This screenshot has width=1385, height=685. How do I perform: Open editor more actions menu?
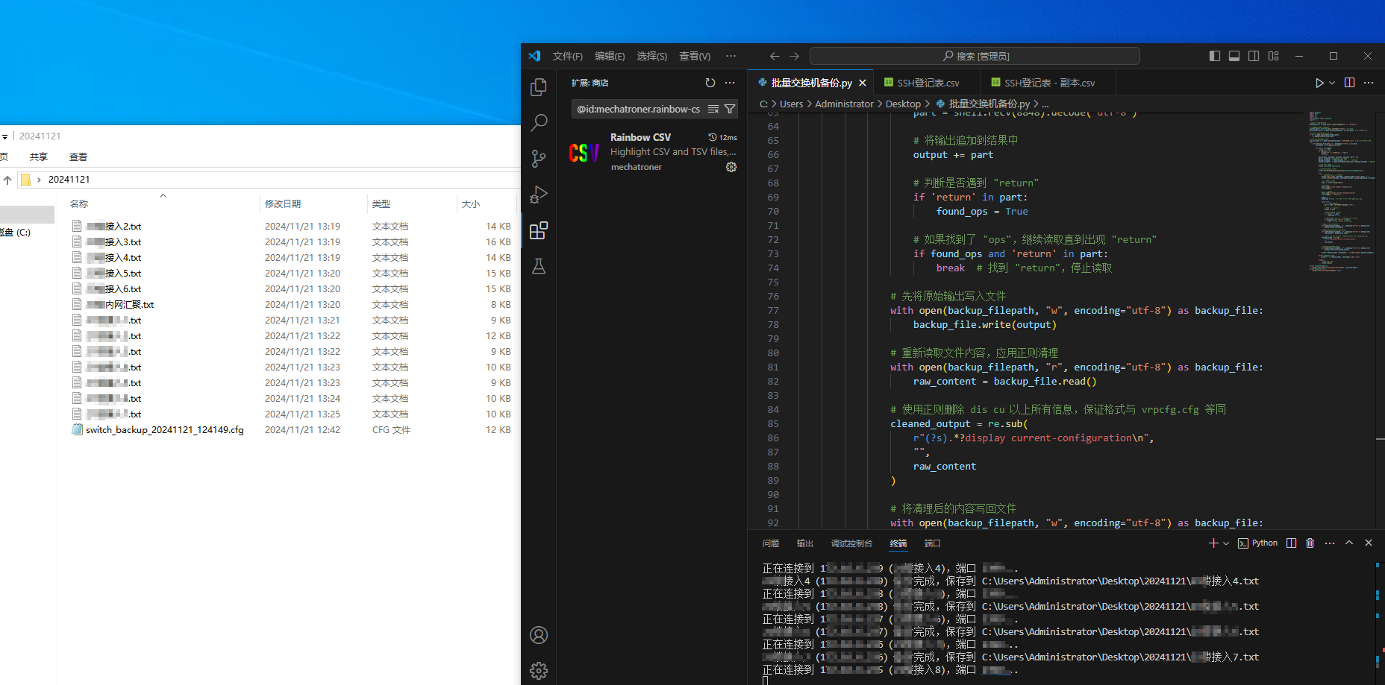(1369, 83)
